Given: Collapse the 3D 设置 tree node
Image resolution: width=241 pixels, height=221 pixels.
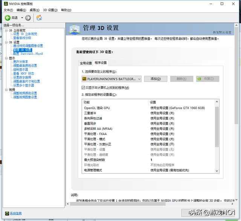Looking at the screenshot, I should tap(6, 42).
